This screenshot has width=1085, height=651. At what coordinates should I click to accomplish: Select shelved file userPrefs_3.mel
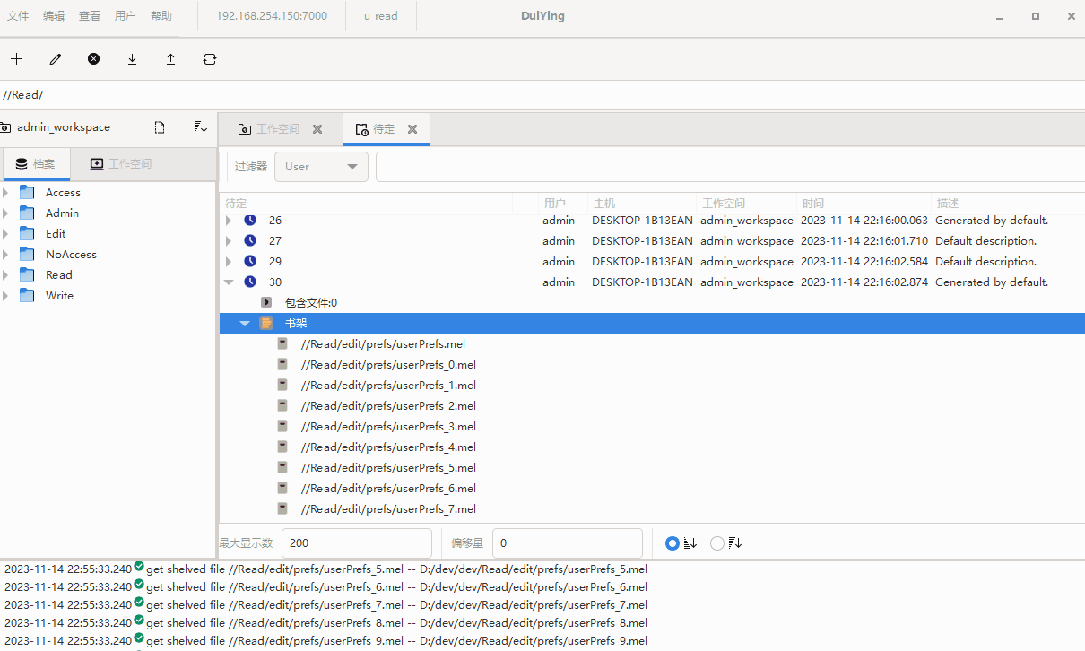point(388,427)
